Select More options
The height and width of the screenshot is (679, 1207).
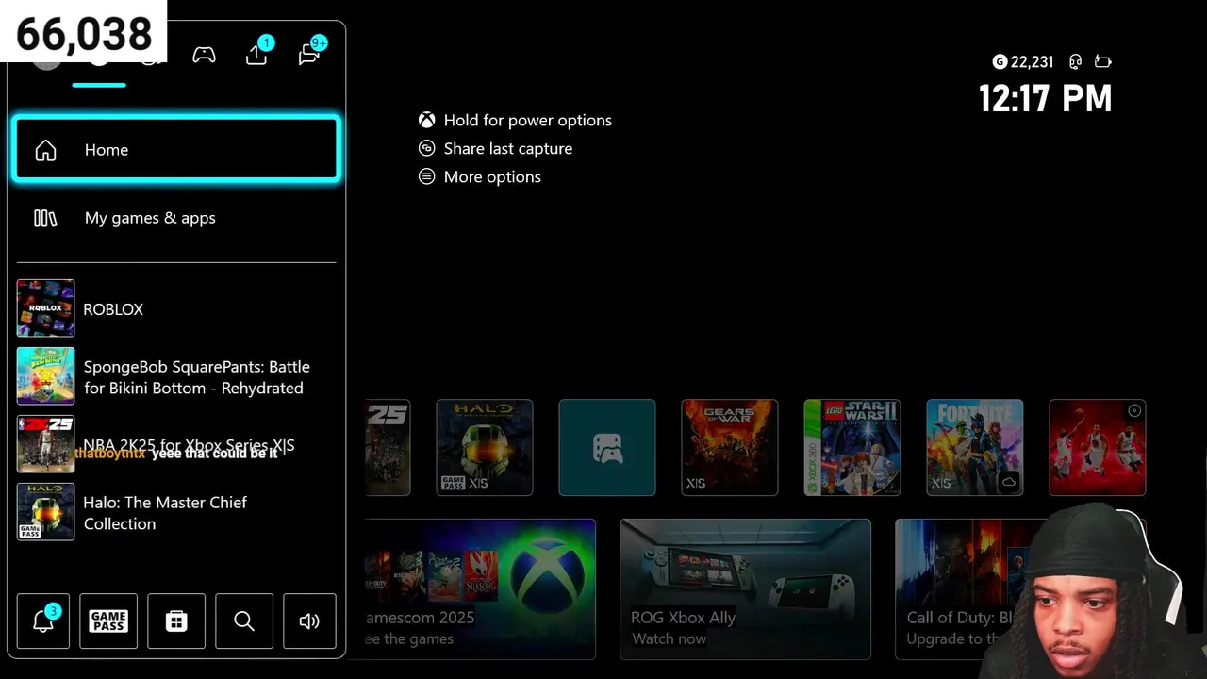point(492,176)
